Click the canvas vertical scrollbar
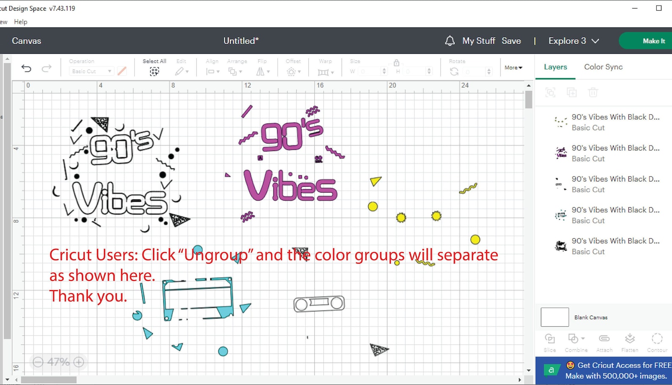Viewport: 672px width, 385px height. (x=529, y=100)
